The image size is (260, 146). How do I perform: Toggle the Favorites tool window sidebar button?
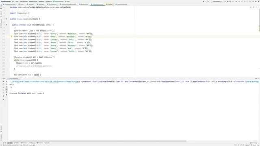(x=1, y=137)
